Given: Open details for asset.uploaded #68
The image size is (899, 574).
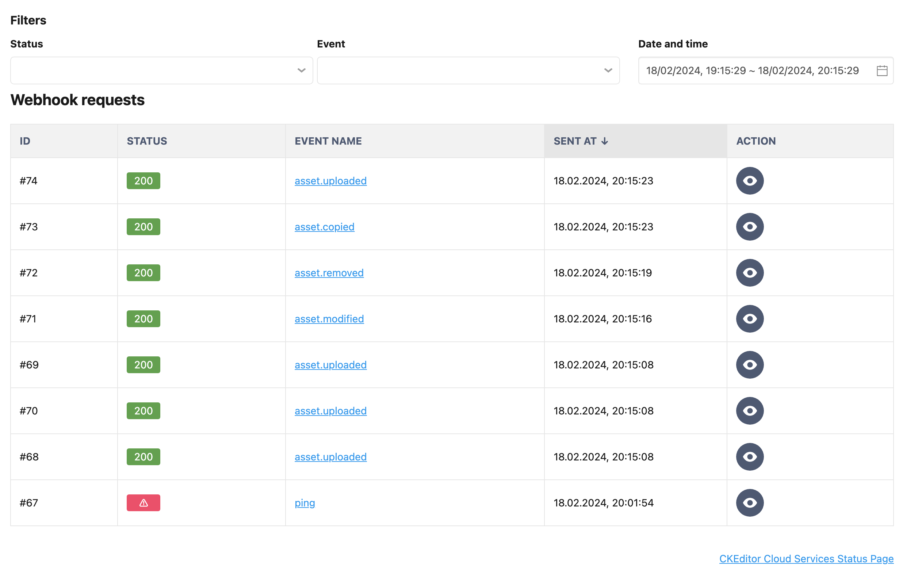Looking at the screenshot, I should point(750,457).
